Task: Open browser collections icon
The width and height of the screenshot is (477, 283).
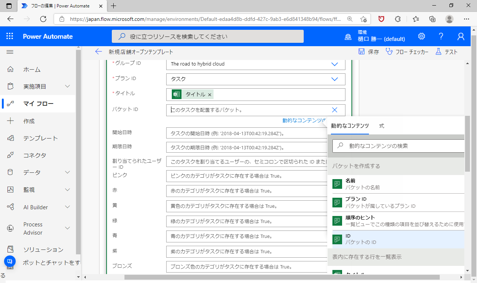Action: tap(432, 19)
